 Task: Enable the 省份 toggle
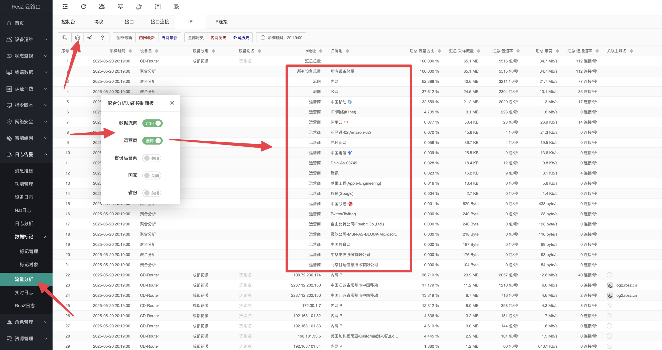152,193
